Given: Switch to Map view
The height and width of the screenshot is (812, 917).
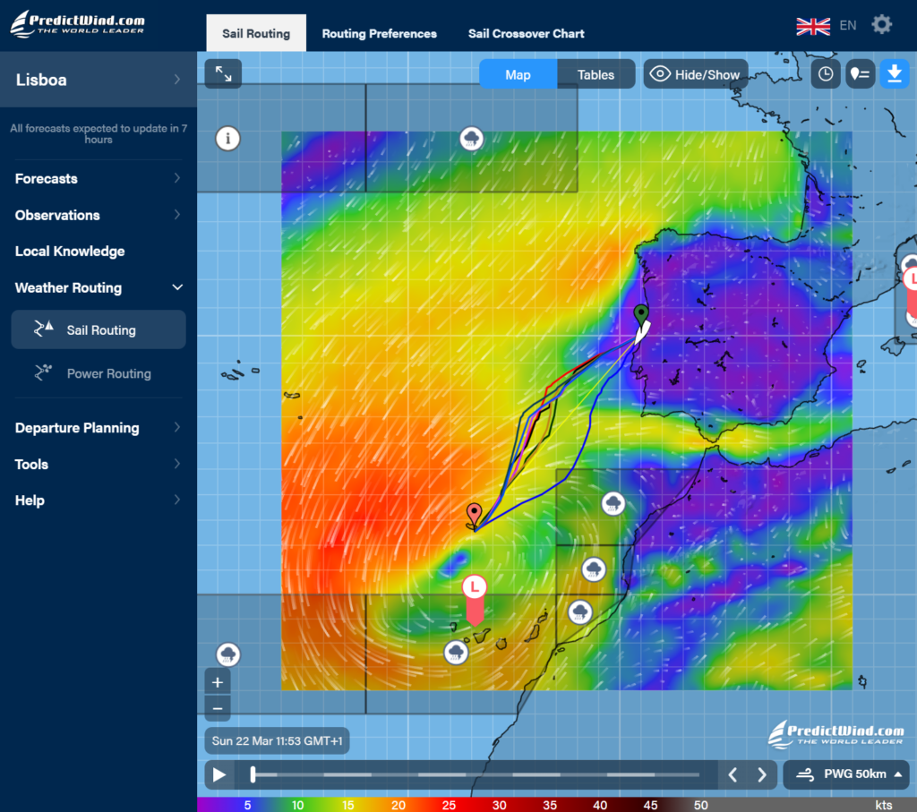Looking at the screenshot, I should (518, 74).
